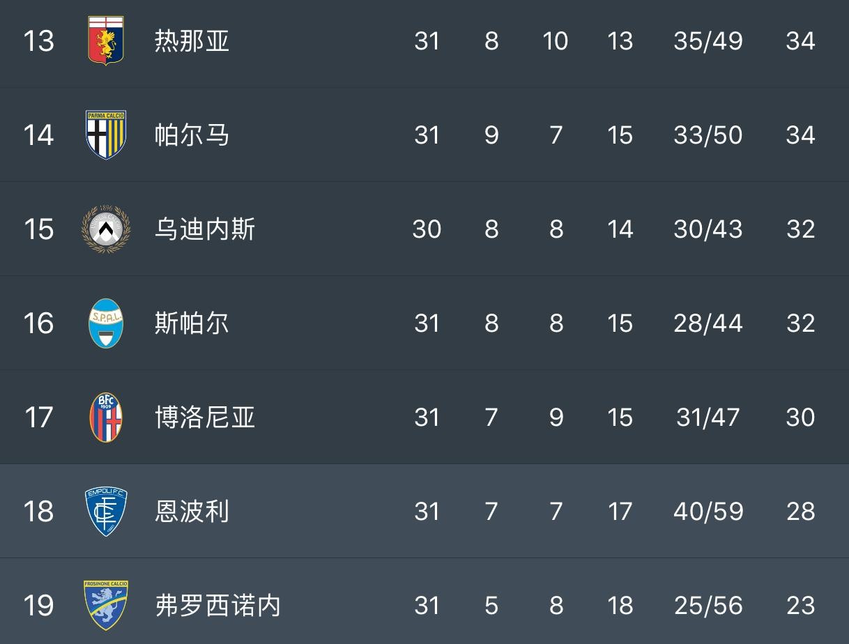Click the 40/59 goals value for 恩波利

708,512
